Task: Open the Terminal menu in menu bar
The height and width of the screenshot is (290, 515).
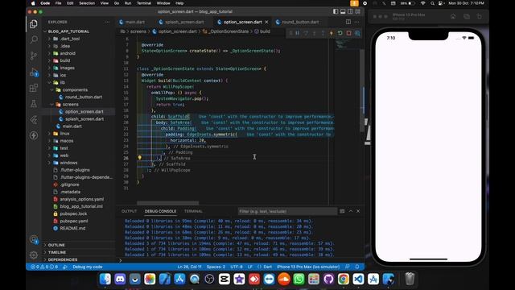Action: 144,3
